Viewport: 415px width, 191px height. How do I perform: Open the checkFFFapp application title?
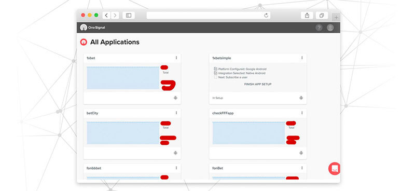[x=223, y=113]
